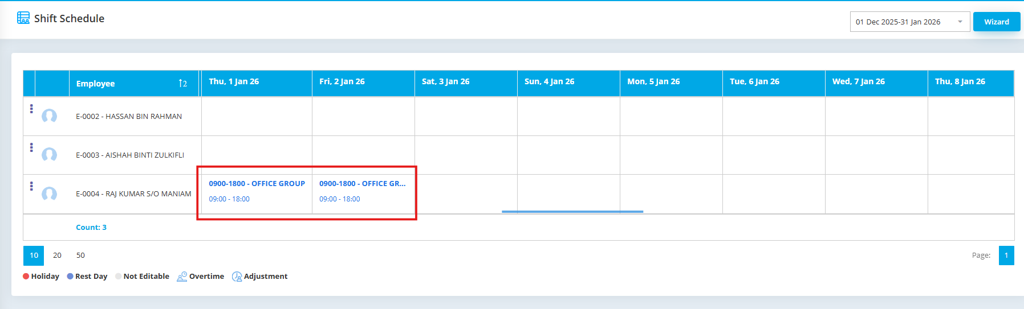Click the 09:00 - 18:00 time on Fri 2 Jan

(340, 199)
